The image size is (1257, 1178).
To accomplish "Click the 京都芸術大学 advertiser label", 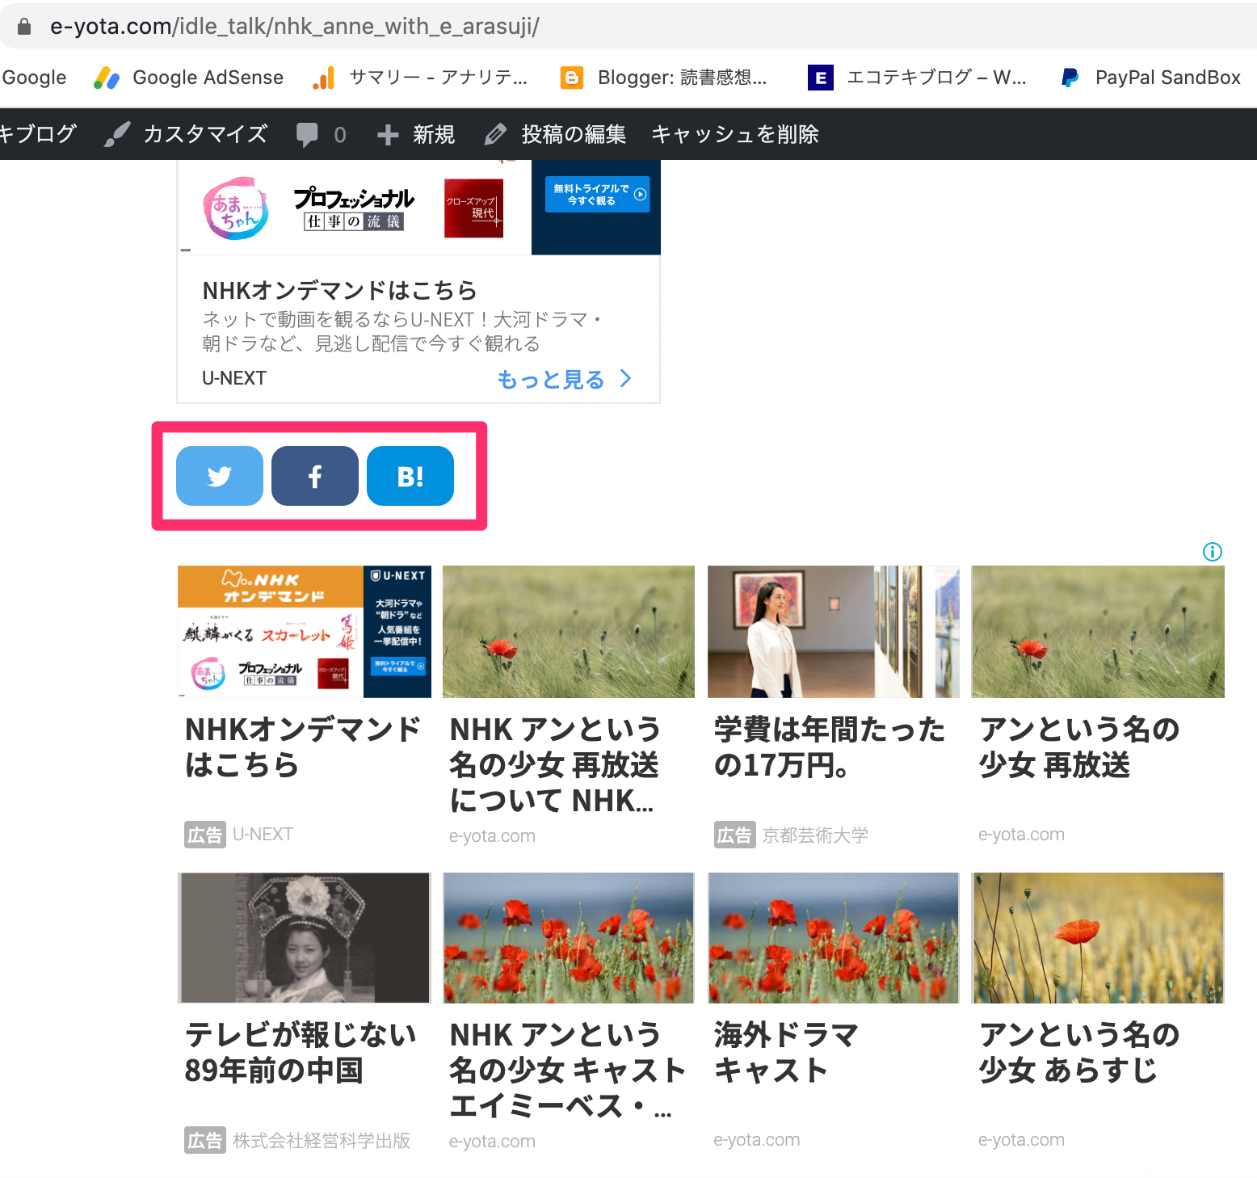I will pyautogui.click(x=815, y=835).
